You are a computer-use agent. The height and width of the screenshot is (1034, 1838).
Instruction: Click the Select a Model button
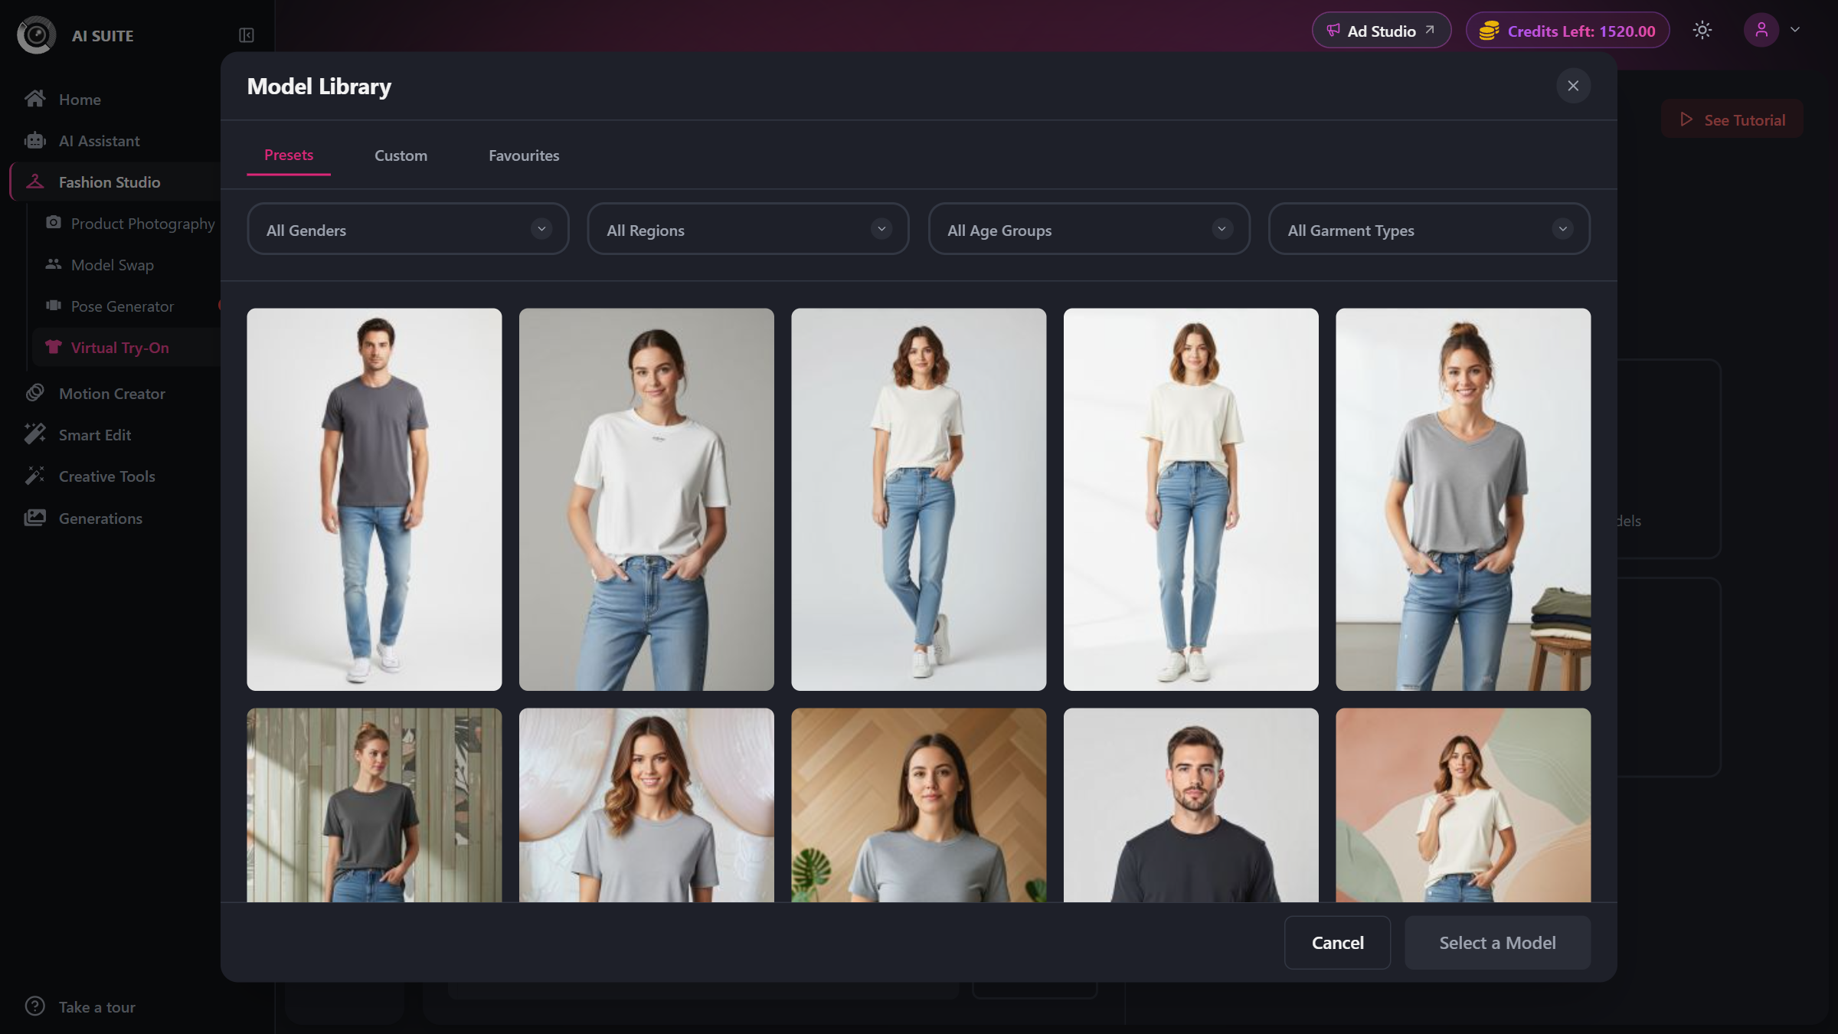(x=1497, y=943)
